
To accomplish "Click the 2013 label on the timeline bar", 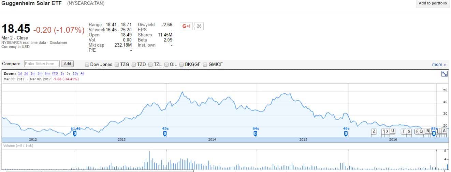I will click(x=122, y=139).
